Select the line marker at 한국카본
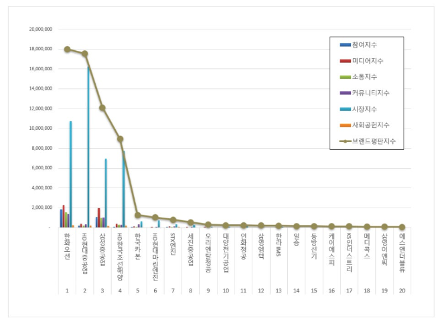Viewport: 442px width, 322px height. [x=137, y=216]
